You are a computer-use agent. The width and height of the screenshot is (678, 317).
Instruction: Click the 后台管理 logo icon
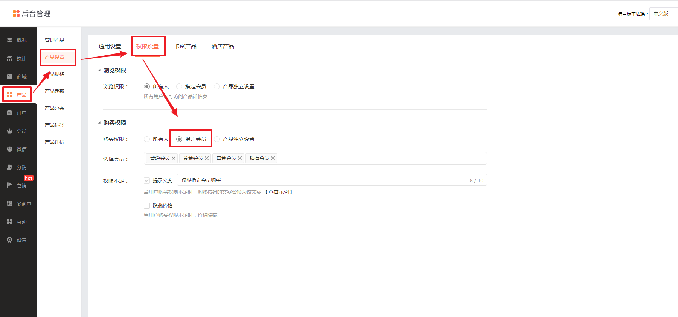(16, 14)
